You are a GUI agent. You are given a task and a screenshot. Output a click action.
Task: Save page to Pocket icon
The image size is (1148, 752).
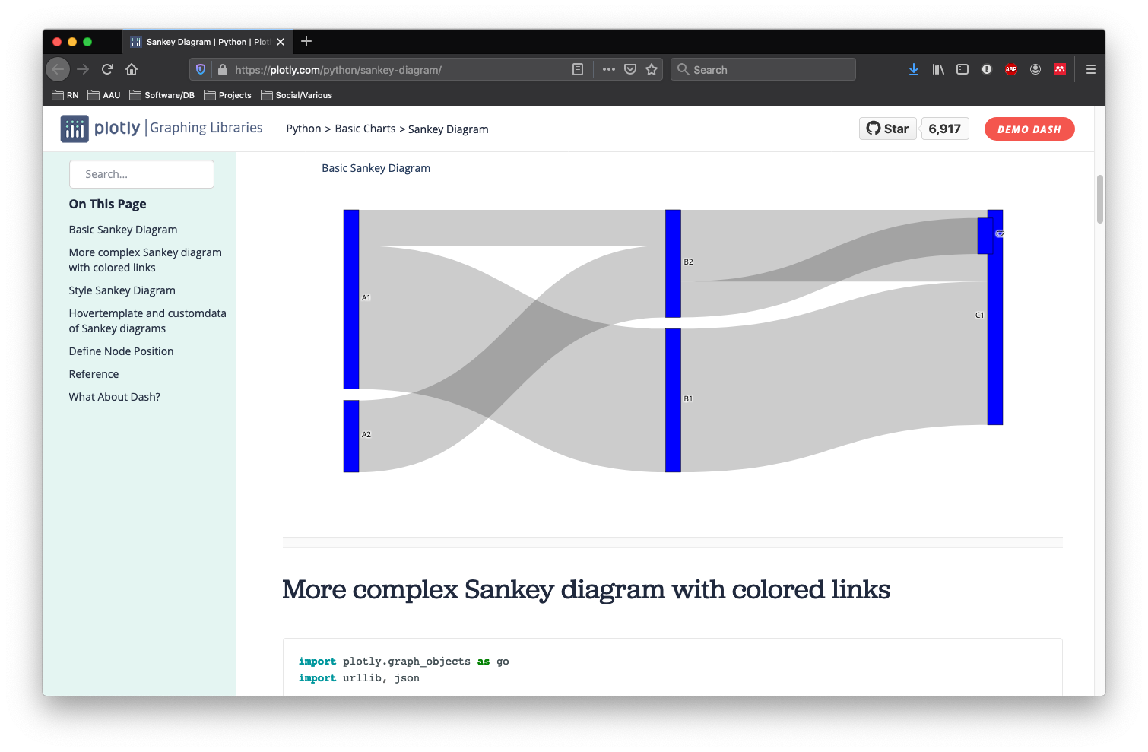[630, 69]
